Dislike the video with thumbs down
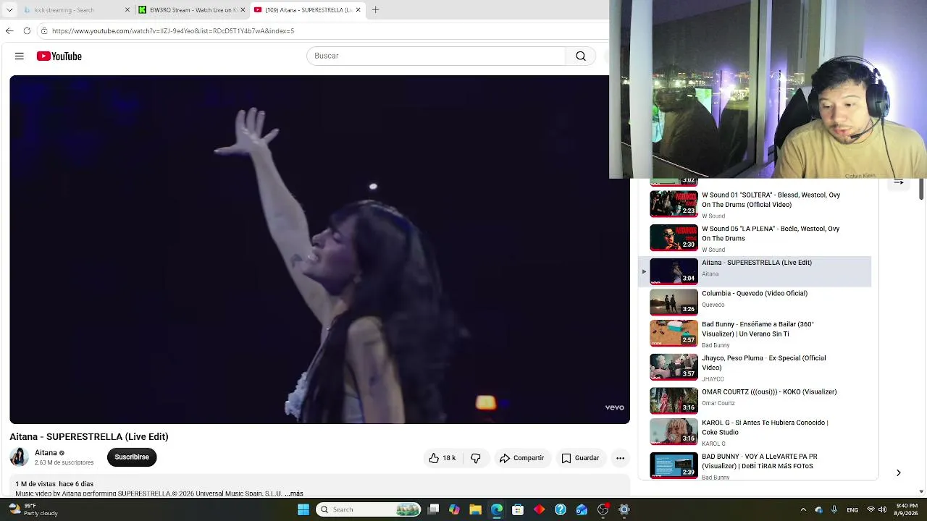The width and height of the screenshot is (927, 521). click(x=476, y=458)
